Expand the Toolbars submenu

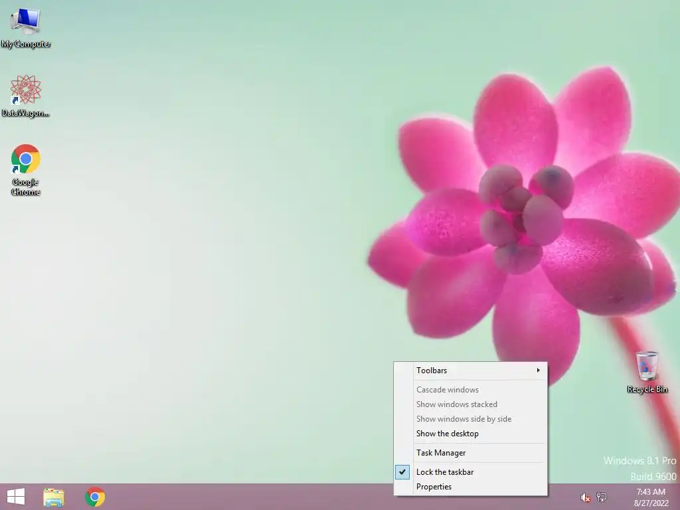(x=471, y=371)
